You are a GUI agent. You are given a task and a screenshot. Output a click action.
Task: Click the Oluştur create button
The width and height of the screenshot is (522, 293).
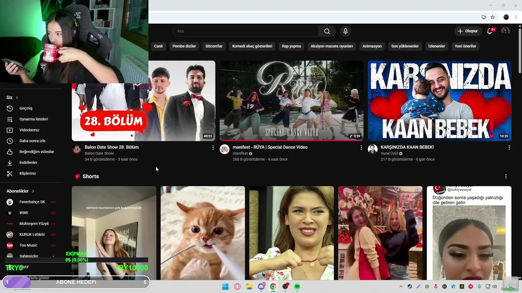coord(467,31)
